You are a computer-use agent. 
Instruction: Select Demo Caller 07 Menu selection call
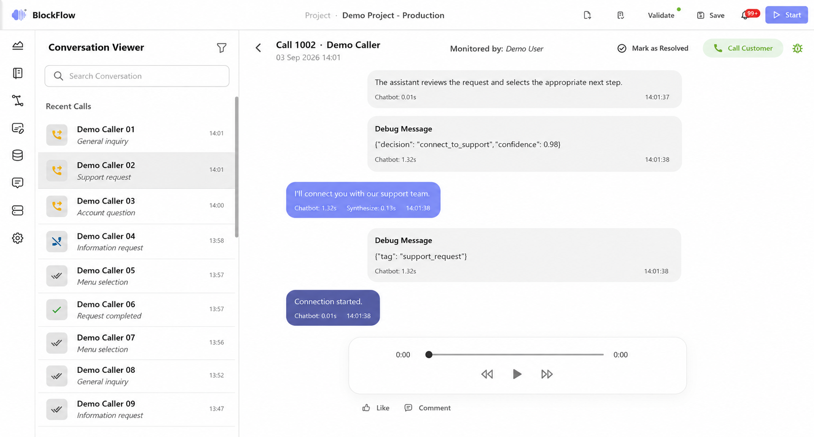point(136,343)
